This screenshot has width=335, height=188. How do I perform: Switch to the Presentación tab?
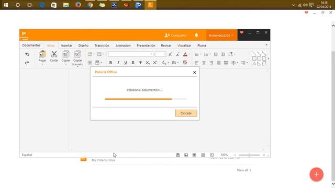146,45
